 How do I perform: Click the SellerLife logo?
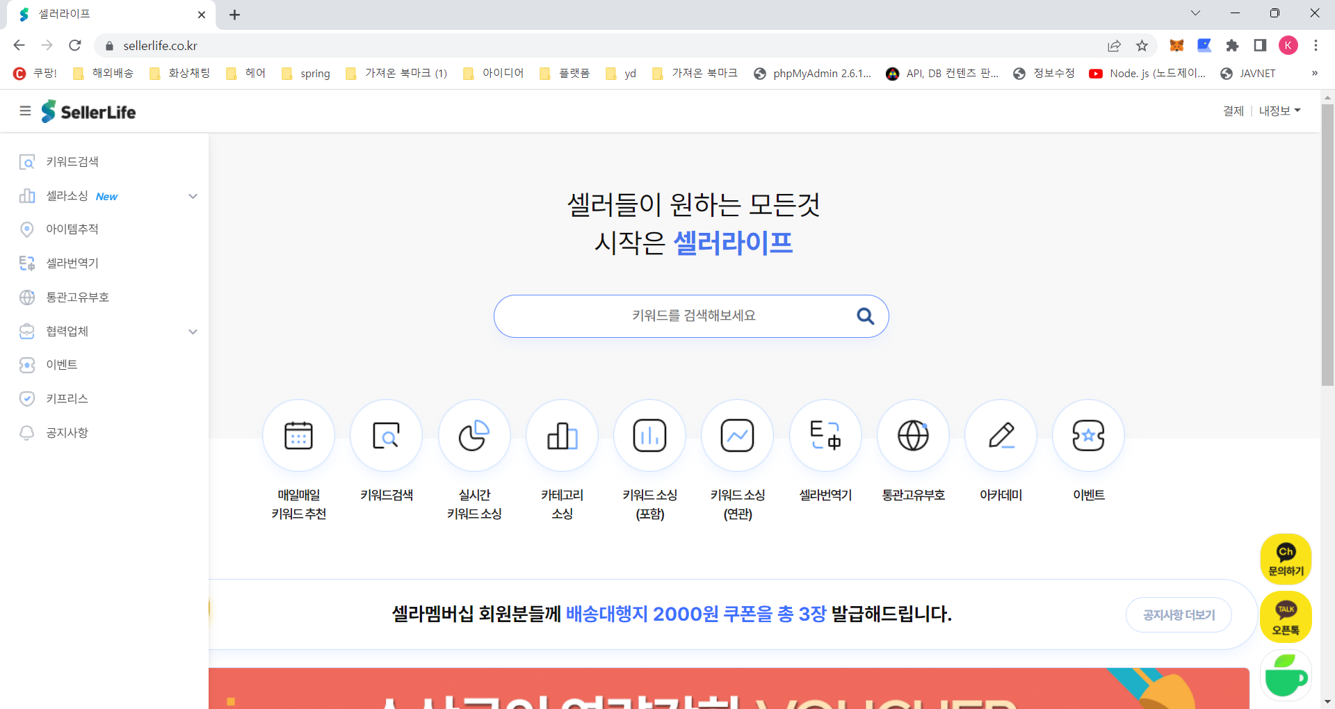[88, 111]
